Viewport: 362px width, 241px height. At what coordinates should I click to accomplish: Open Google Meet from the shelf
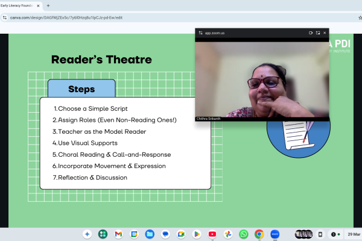(x=181, y=234)
